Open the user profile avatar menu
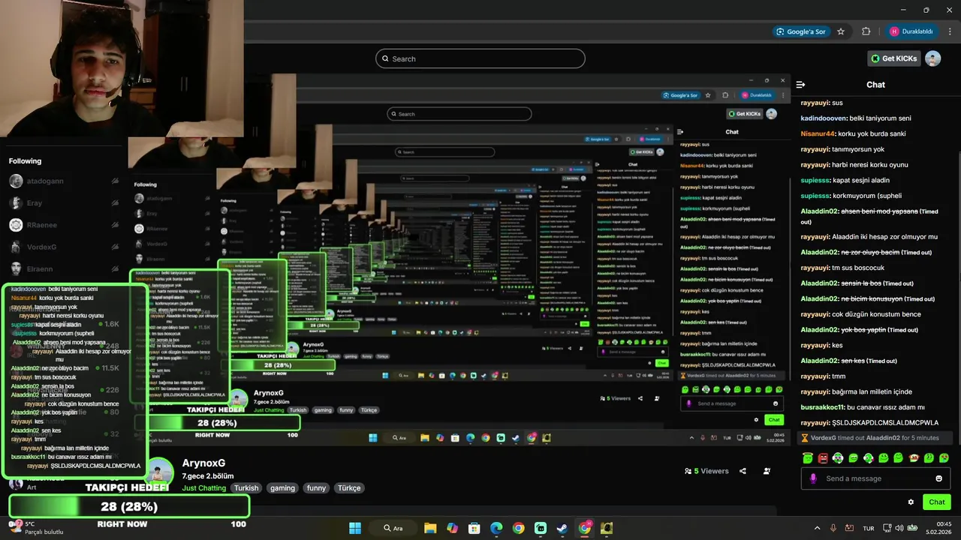 point(932,58)
